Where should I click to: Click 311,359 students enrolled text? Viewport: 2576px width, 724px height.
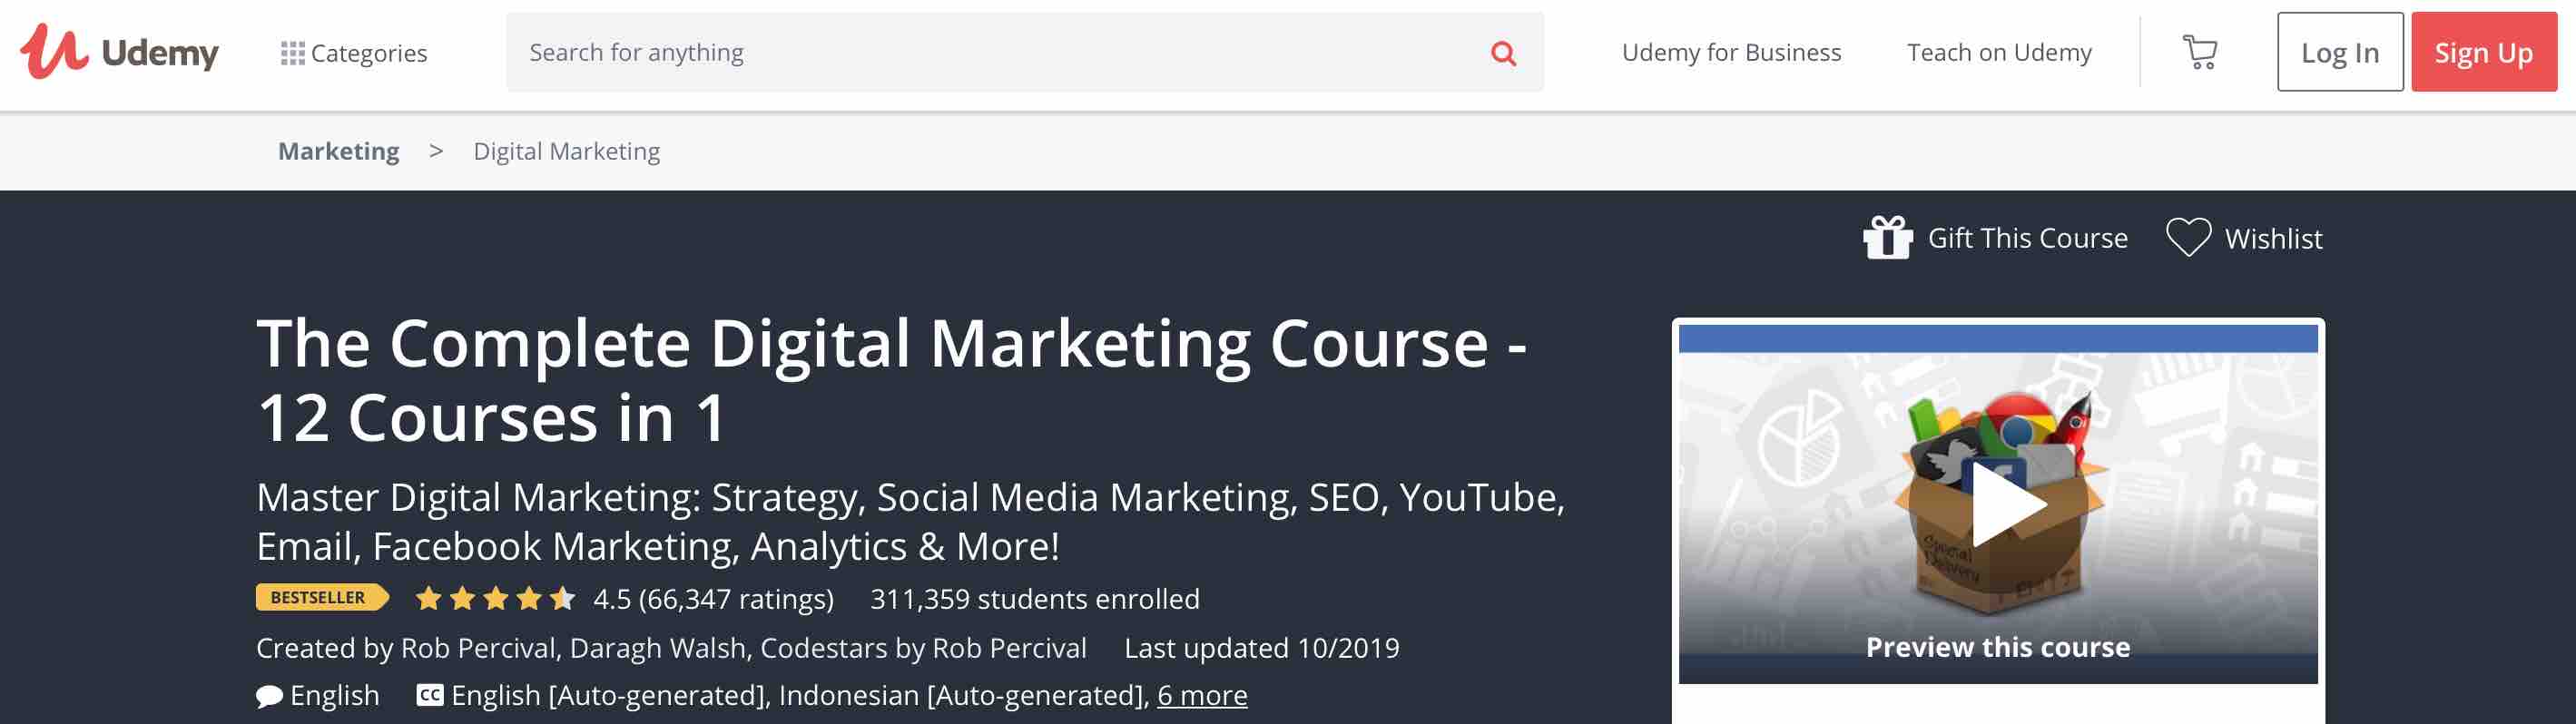point(1034,599)
